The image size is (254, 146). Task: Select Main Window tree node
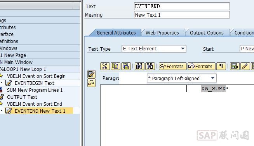18,62
